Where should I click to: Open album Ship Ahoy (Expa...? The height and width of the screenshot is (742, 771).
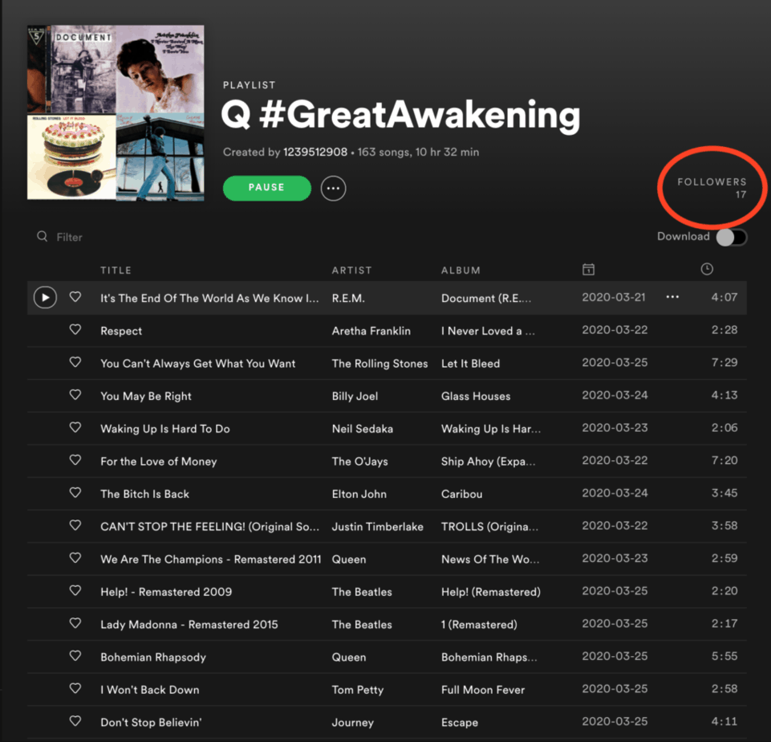coord(489,462)
